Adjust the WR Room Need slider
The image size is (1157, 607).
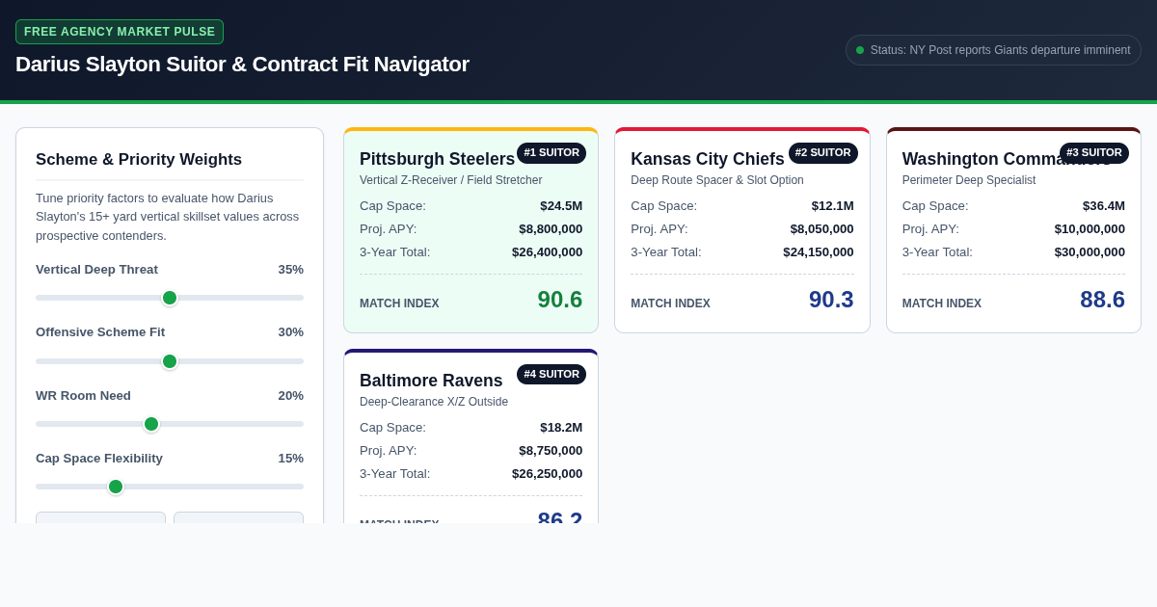pos(170,424)
